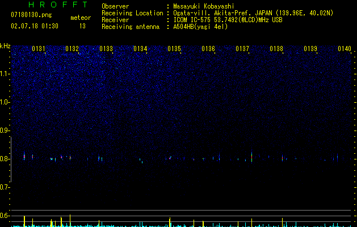Click the tallest yellow intensity spike near 0132
Viewport: 357px width, 227px height.
coord(70,221)
